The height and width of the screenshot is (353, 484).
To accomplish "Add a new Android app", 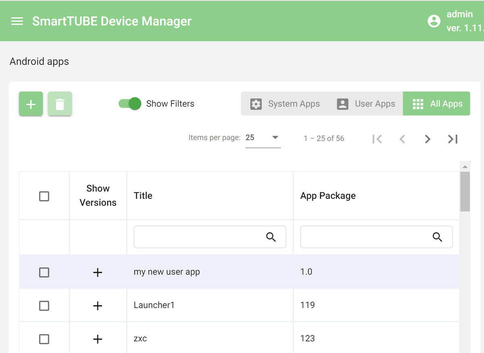I will pos(31,104).
